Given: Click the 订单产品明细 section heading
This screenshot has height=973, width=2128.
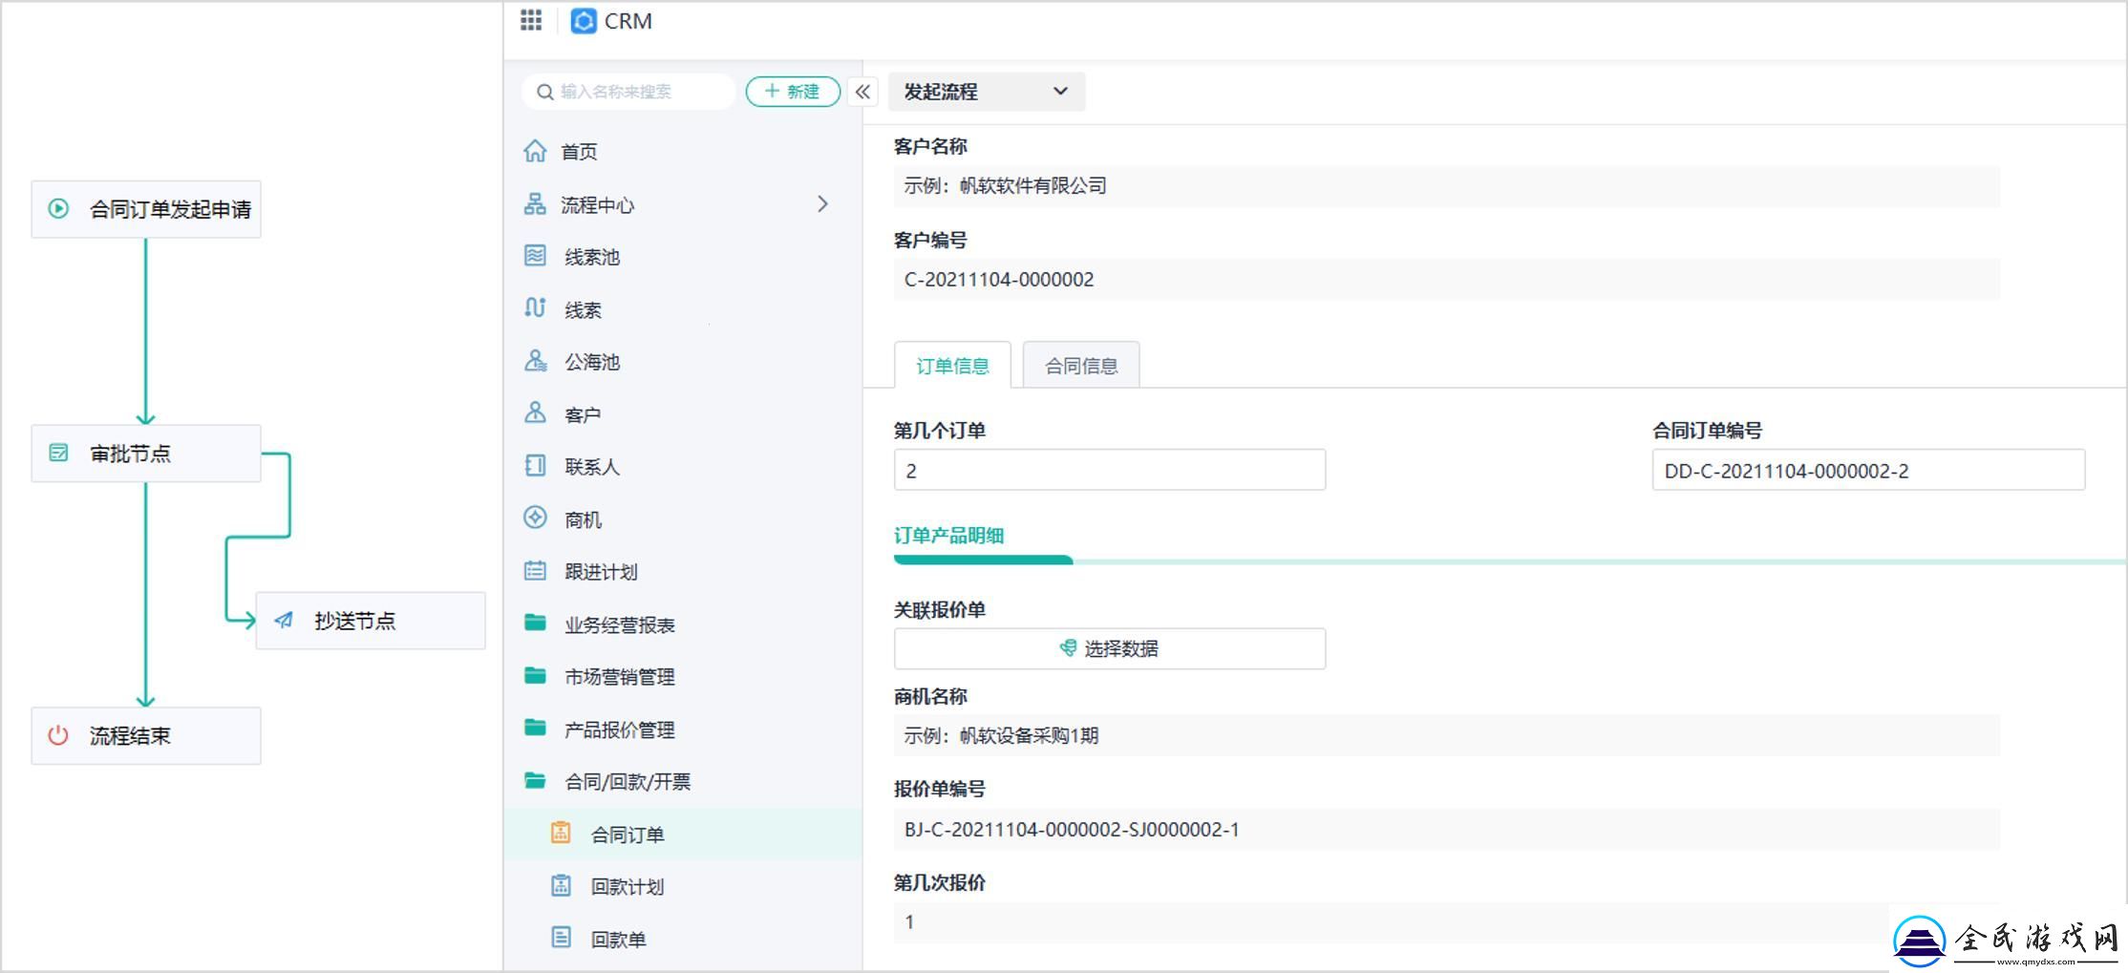Looking at the screenshot, I should [948, 535].
